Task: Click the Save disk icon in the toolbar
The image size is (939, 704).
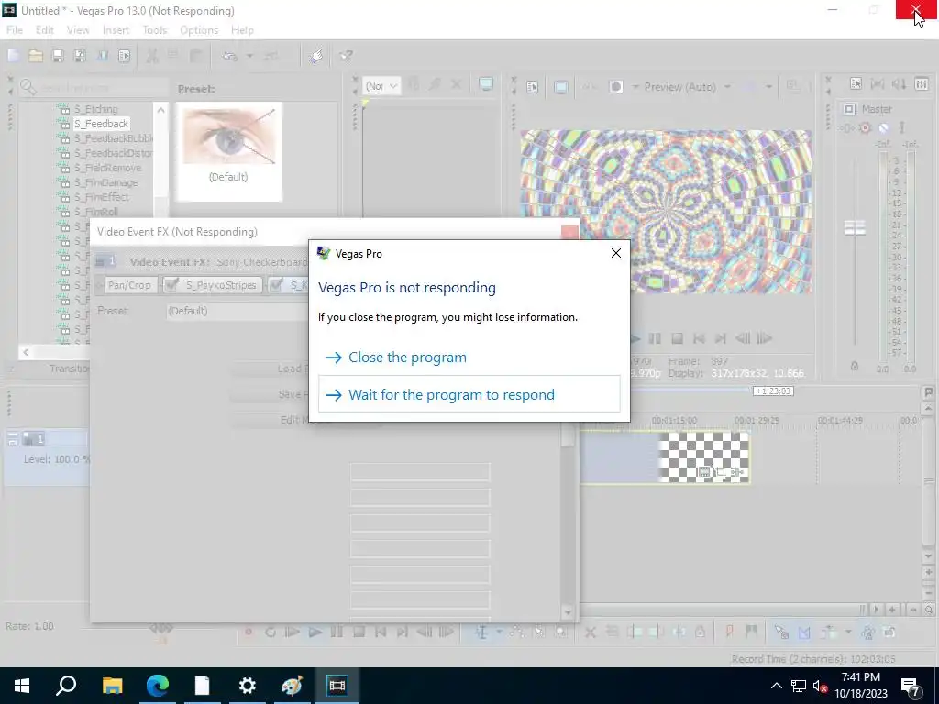Action: (x=58, y=56)
